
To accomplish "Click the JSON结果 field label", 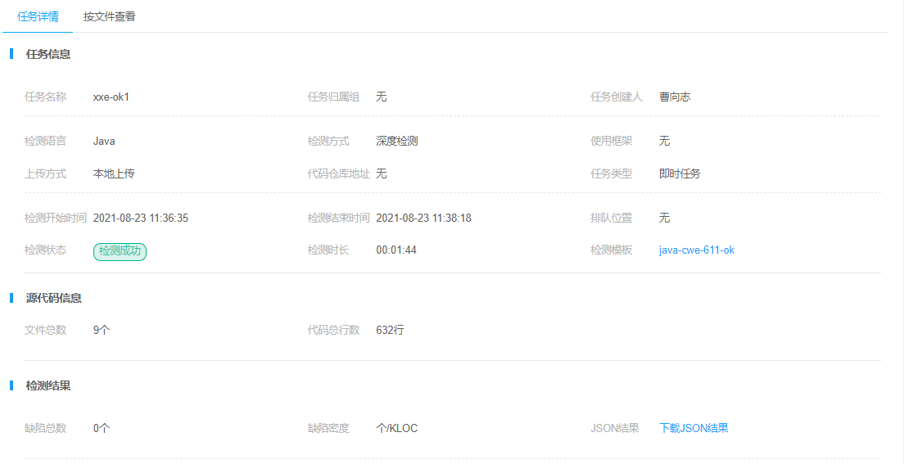I will pos(615,428).
